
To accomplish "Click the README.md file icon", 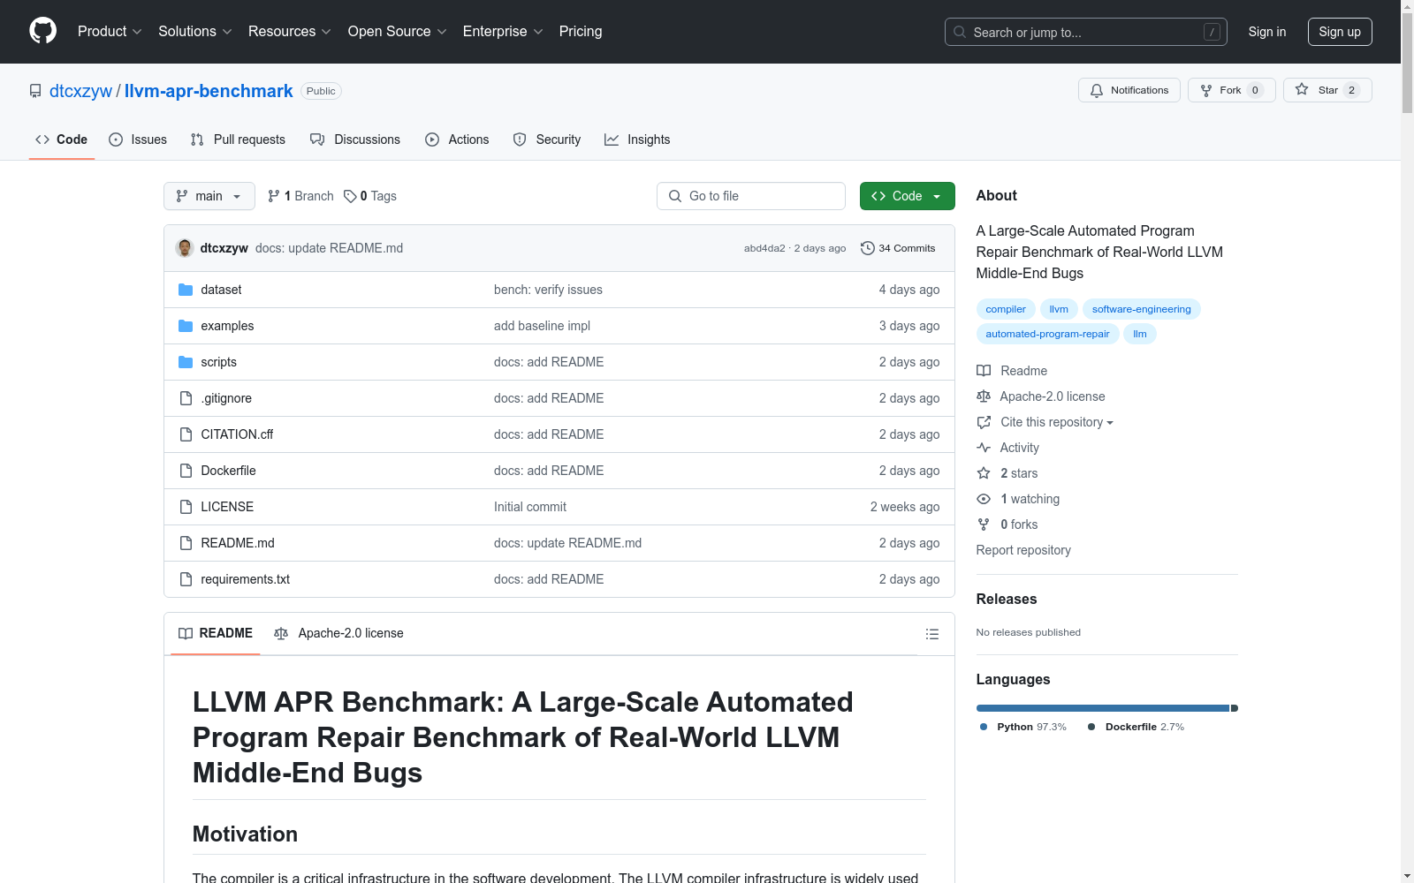I will 186,543.
